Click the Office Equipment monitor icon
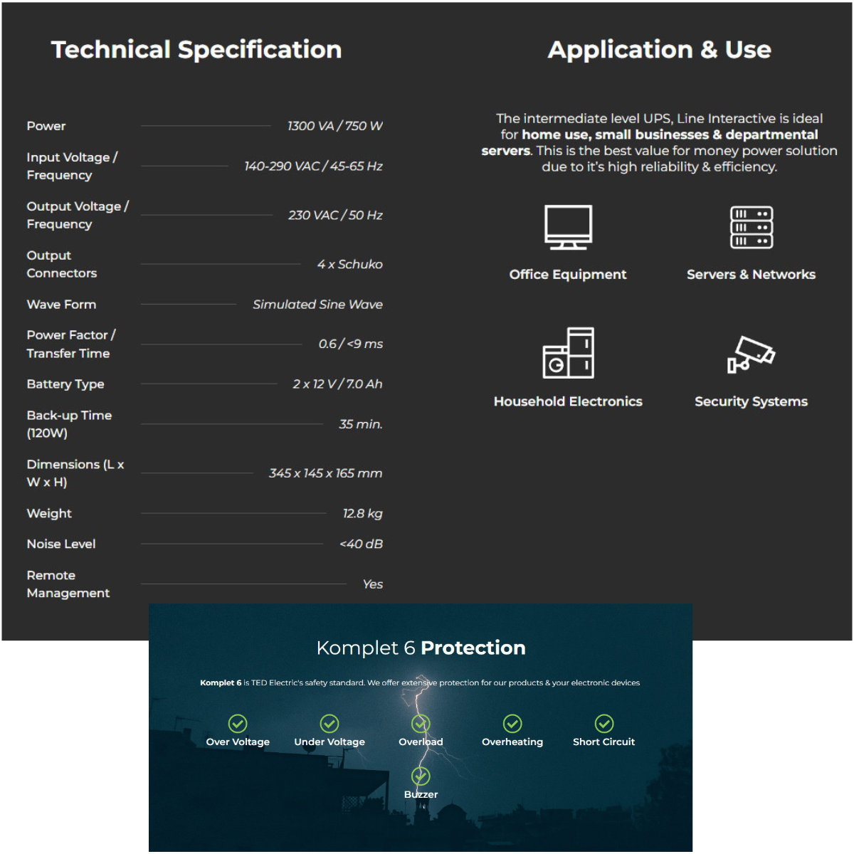The image size is (854, 854). click(568, 227)
